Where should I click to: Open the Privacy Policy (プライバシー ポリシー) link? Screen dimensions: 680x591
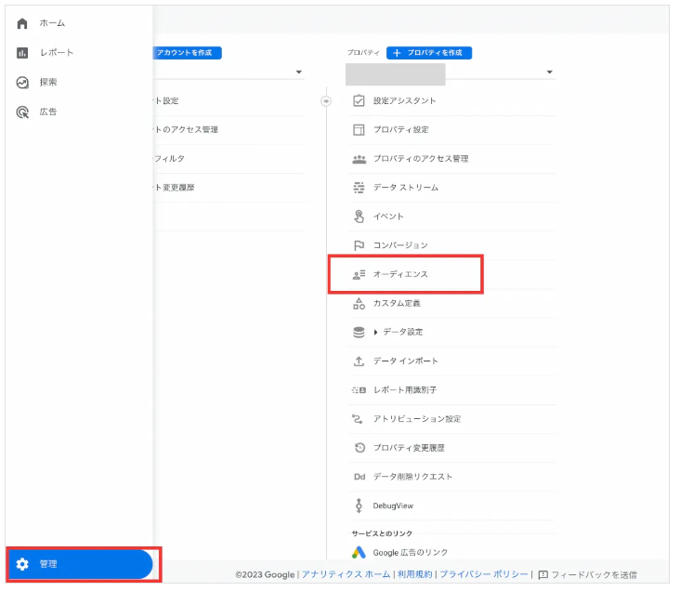point(483,575)
